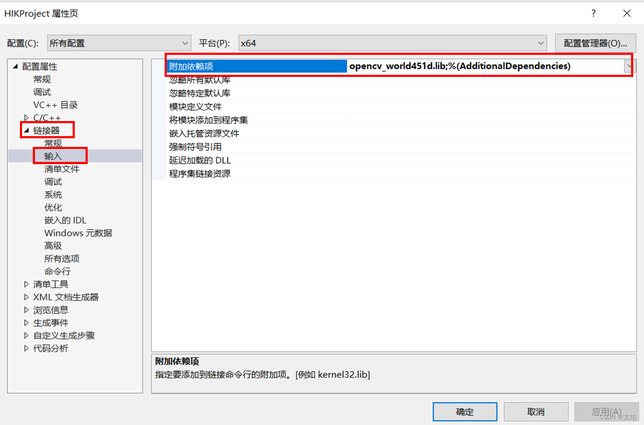Open the 平台 x64 platform dropdown
Image resolution: width=644 pixels, height=425 pixels.
click(x=393, y=43)
